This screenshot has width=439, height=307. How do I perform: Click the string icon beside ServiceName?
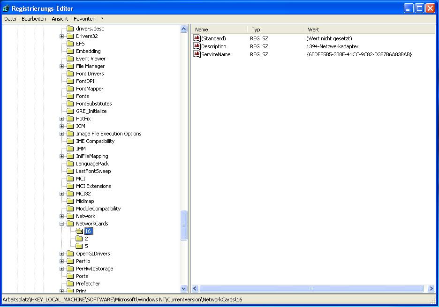197,54
